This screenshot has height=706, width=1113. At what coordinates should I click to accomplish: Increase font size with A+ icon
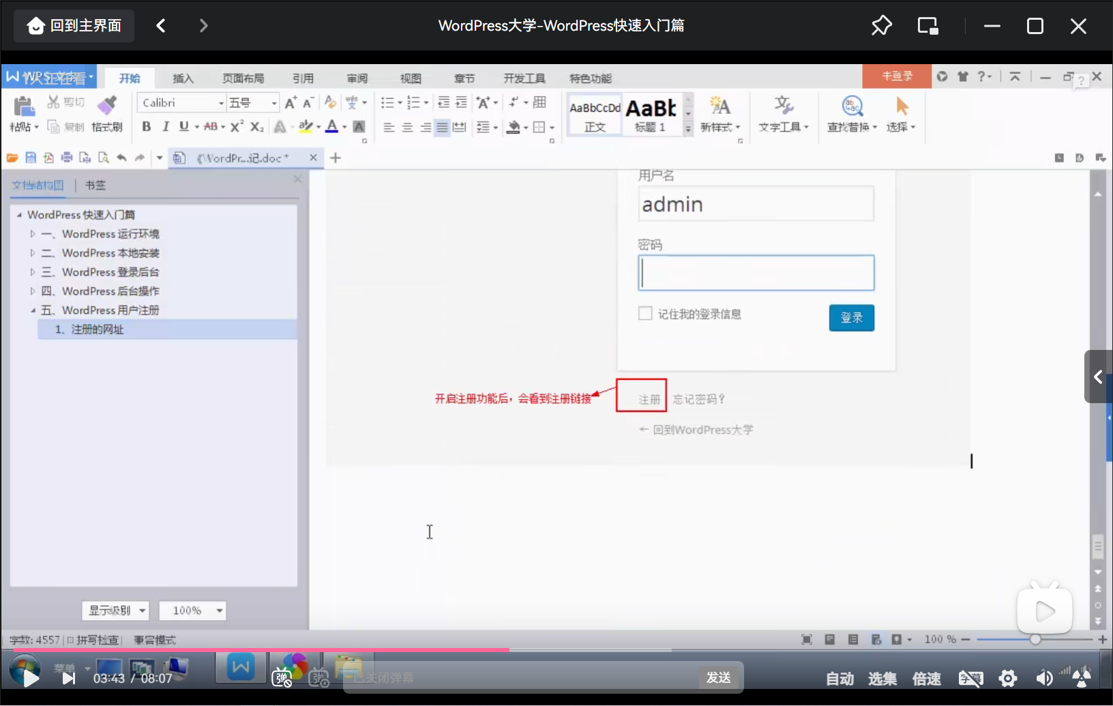(x=291, y=102)
